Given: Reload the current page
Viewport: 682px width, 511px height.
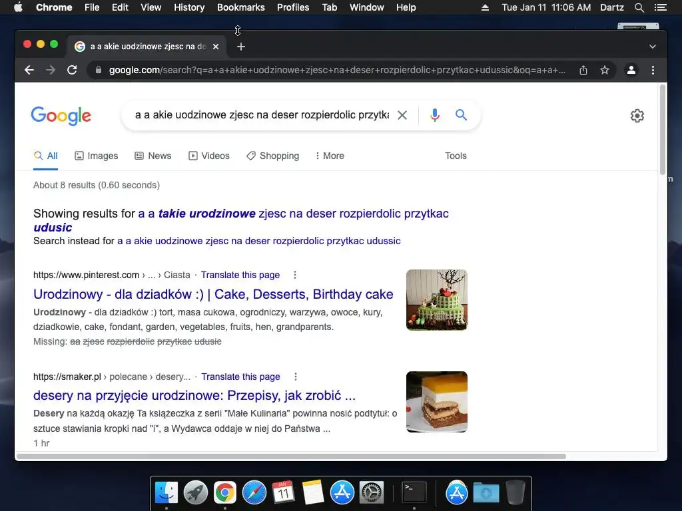Looking at the screenshot, I should click(x=72, y=70).
